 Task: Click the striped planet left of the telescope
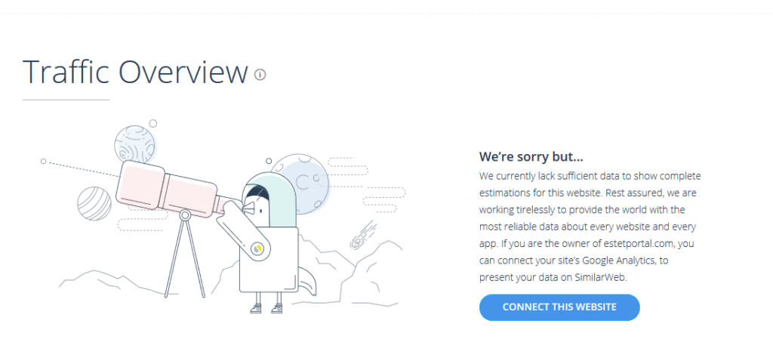(94, 204)
